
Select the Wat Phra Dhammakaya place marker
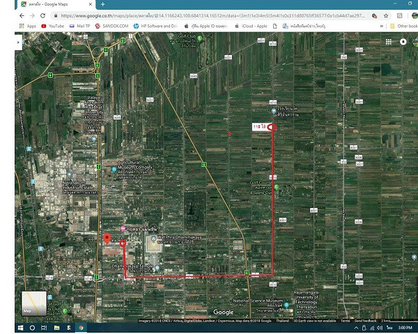coord(153,239)
